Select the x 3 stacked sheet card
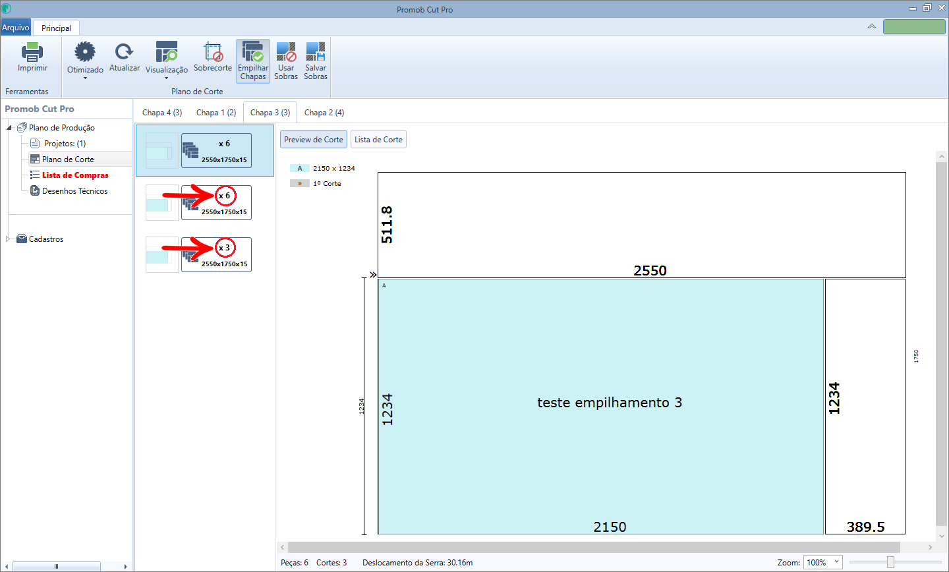 (x=216, y=254)
